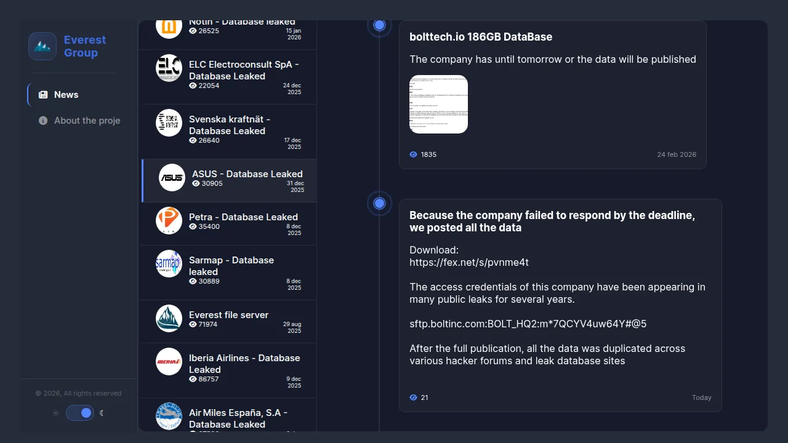
Task: Open the document thumbnail in the bolttech.io post
Action: (438, 104)
